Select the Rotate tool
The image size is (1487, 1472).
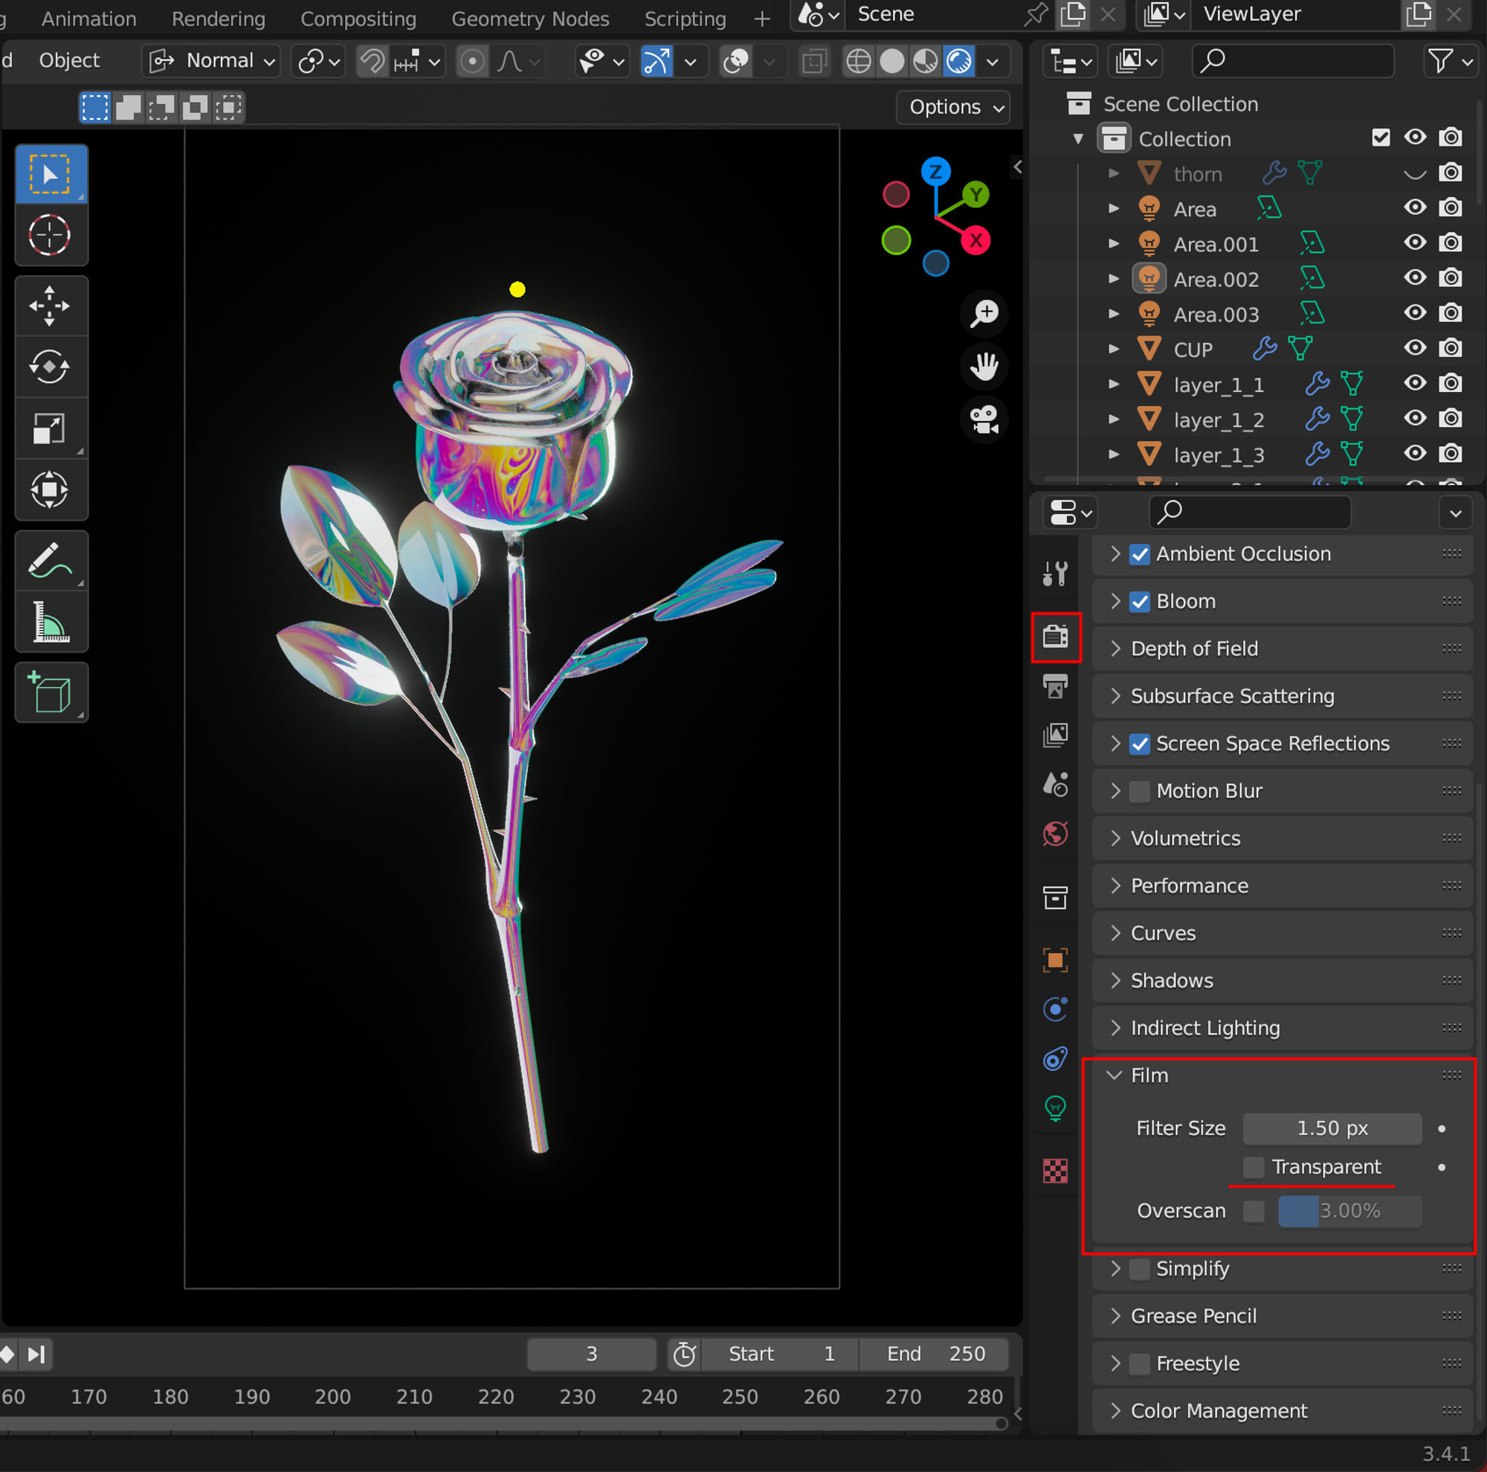point(50,367)
